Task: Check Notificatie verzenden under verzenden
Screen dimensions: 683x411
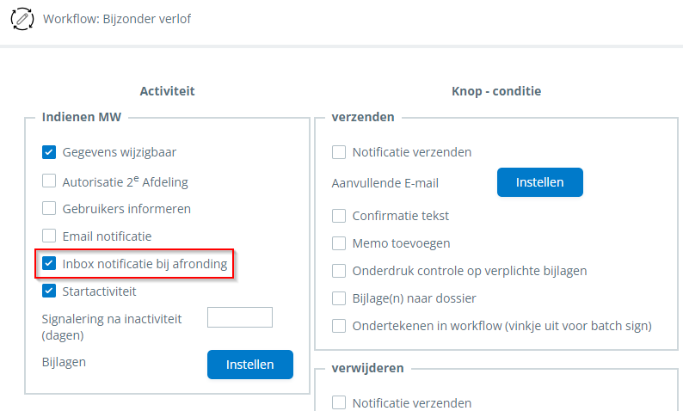Action: coord(339,152)
